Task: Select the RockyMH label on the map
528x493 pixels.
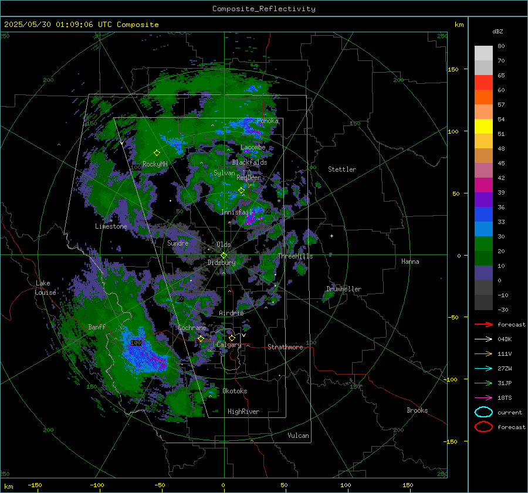Action: (155, 164)
